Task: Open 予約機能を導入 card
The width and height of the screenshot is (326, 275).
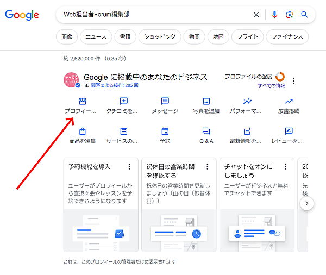Action: pyautogui.click(x=101, y=205)
